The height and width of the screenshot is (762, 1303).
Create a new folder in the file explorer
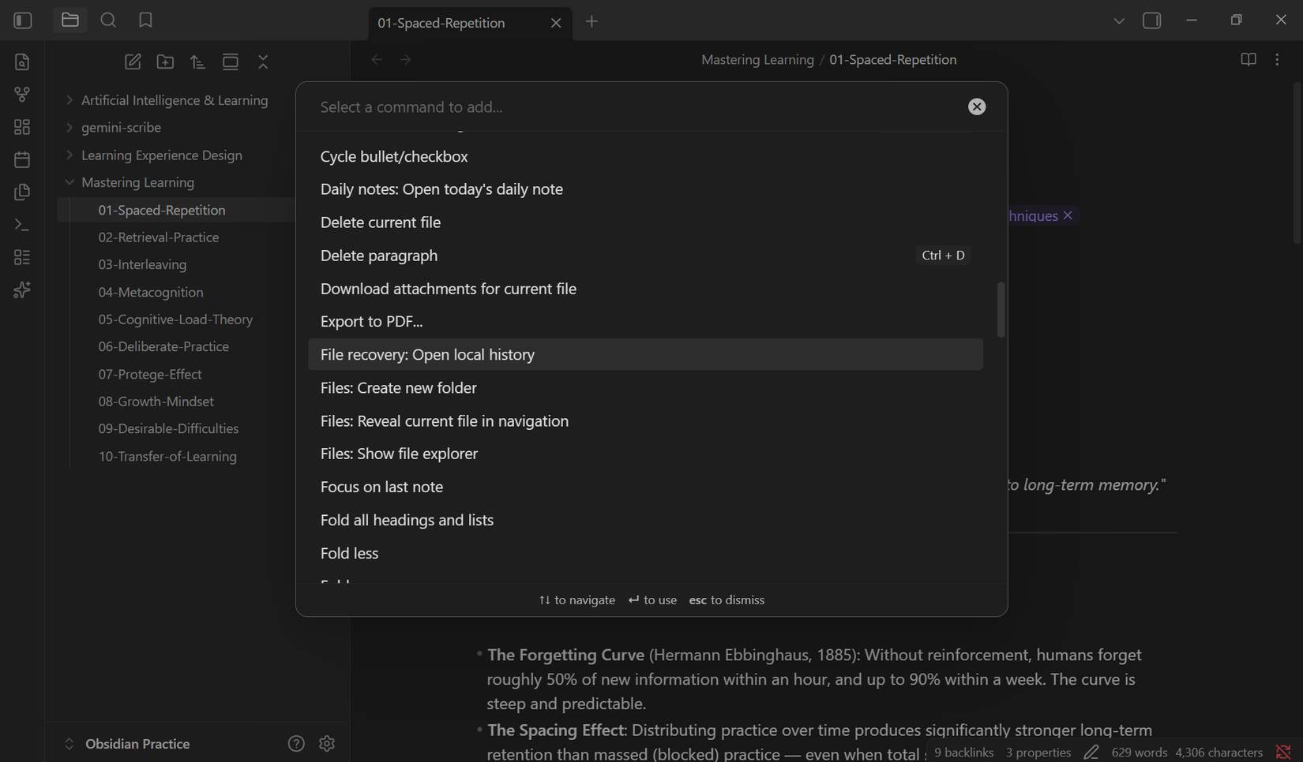165,62
